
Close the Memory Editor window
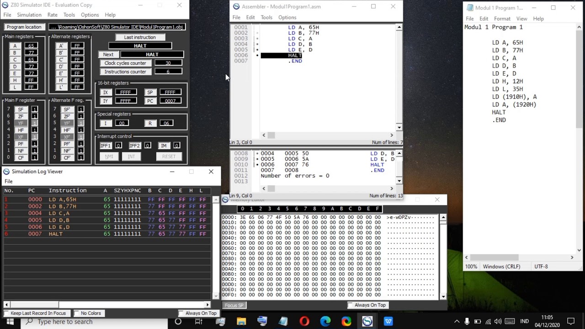(437, 200)
